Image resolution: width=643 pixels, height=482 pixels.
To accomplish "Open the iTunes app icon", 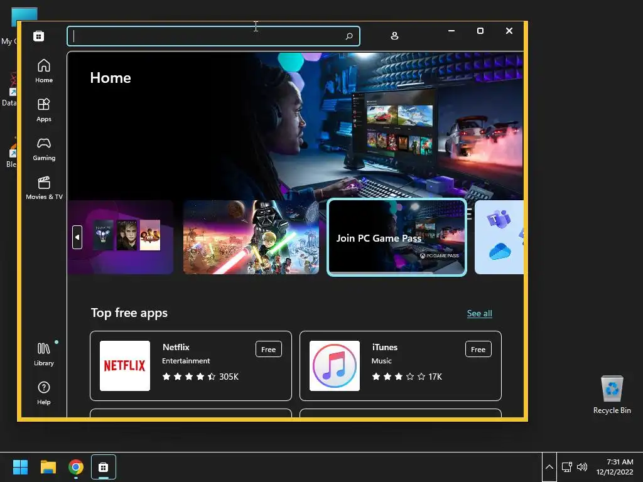I will coord(335,366).
